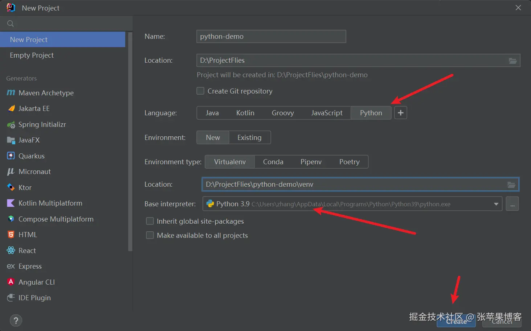531x331 pixels.
Task: Click the Micronaut mu icon
Action: (11, 171)
